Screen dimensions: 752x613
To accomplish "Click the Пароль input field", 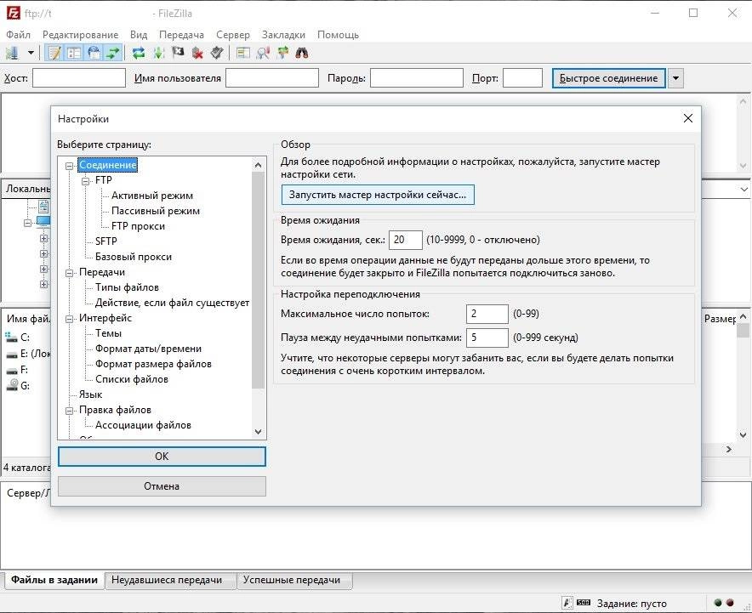I will (417, 78).
